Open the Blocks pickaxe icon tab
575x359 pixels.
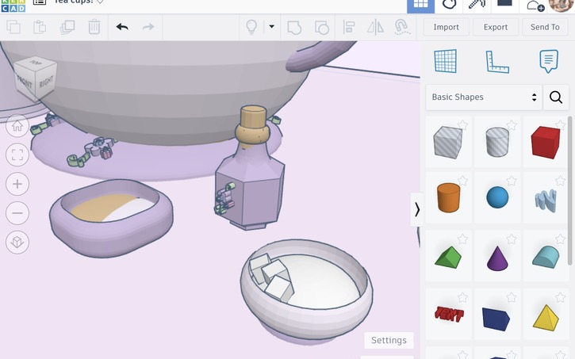coord(477,5)
